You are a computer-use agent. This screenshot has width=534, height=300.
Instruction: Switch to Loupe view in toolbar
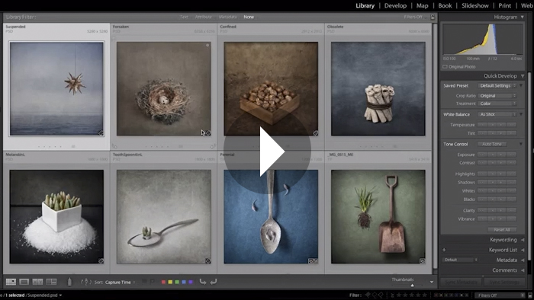pyautogui.click(x=24, y=282)
